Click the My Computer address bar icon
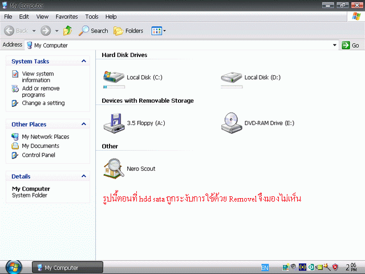Viewport: 365px width, 274px height. (29, 45)
